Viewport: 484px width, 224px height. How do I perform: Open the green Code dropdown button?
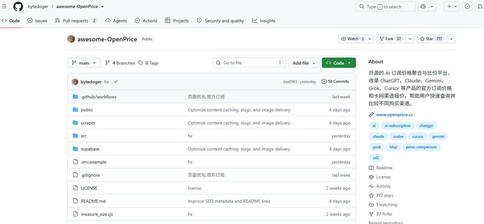pyautogui.click(x=339, y=63)
